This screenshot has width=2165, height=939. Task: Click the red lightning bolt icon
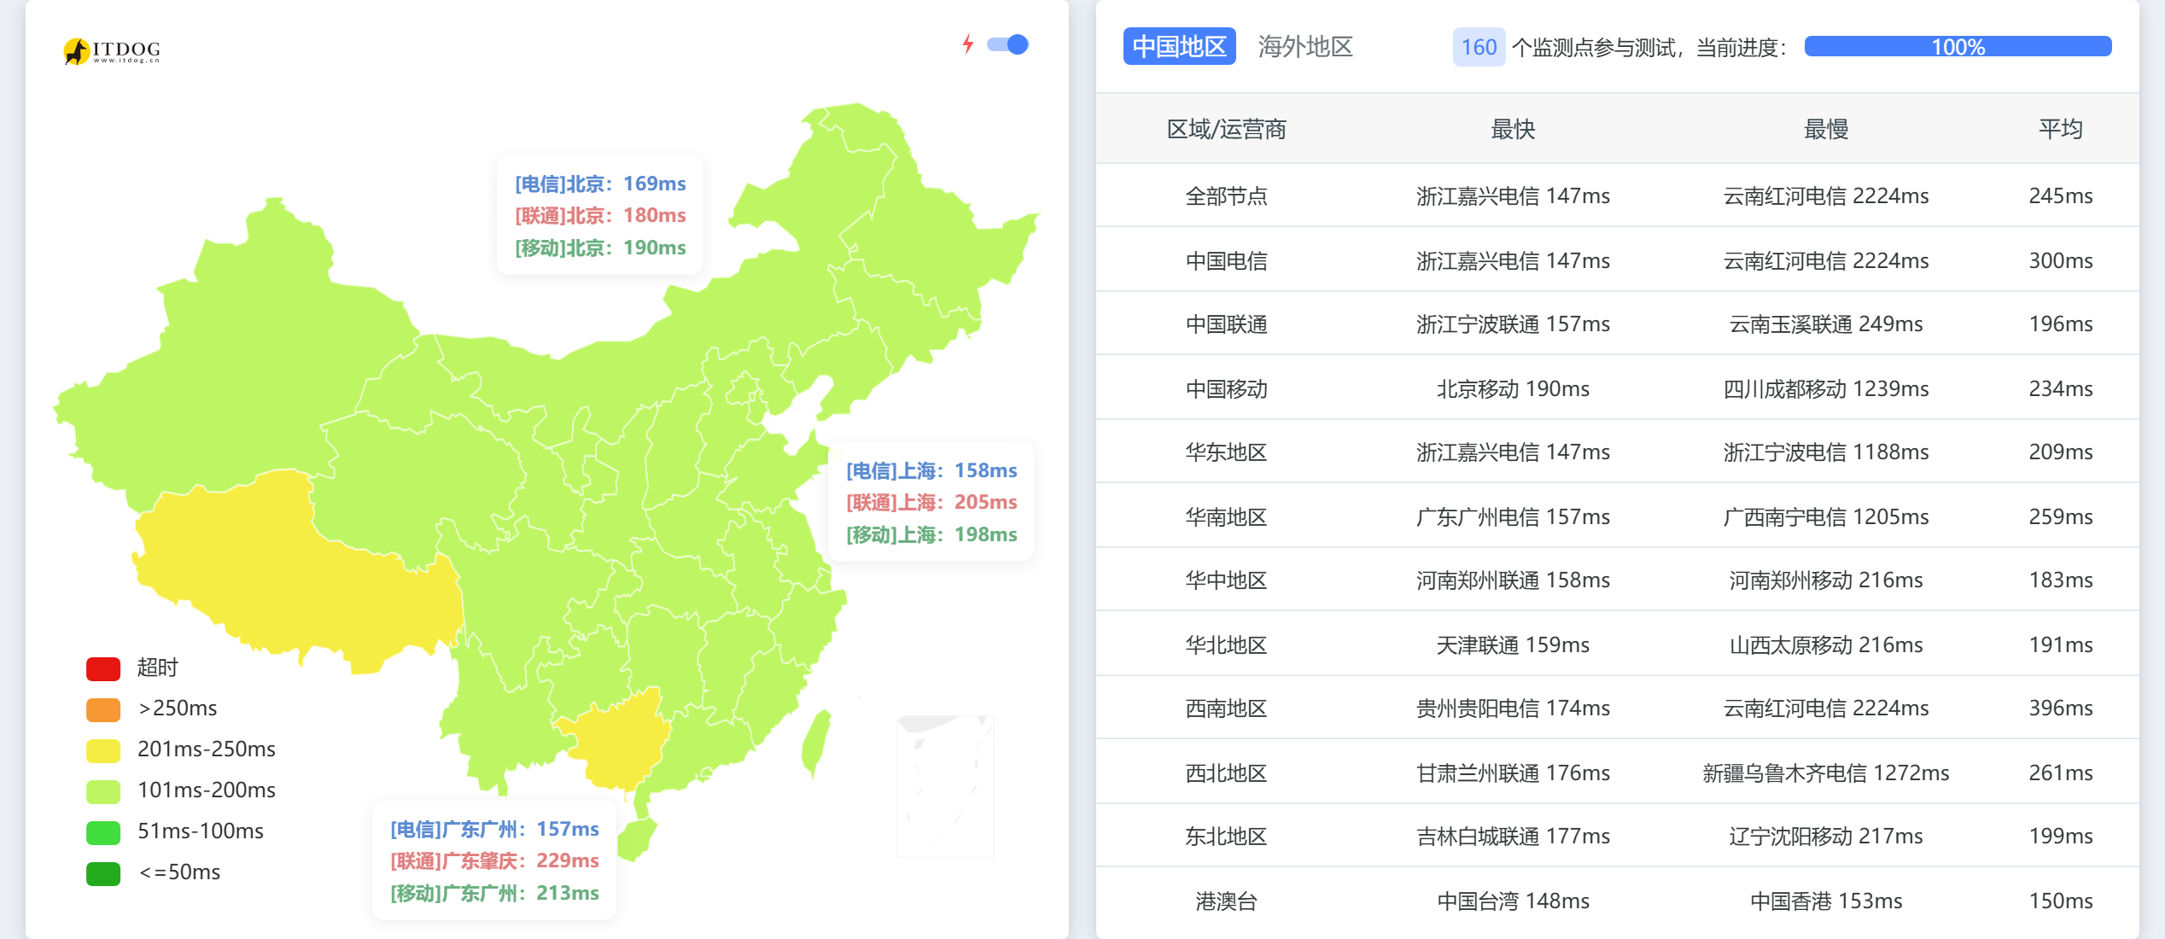pos(967,44)
